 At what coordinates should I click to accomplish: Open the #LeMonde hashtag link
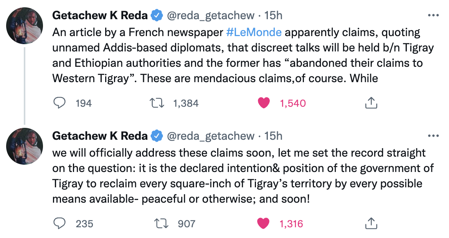(x=254, y=32)
